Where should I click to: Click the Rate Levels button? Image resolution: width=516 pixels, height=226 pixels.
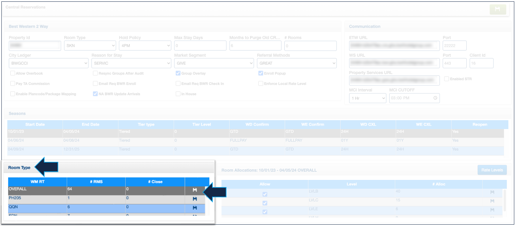coord(492,170)
